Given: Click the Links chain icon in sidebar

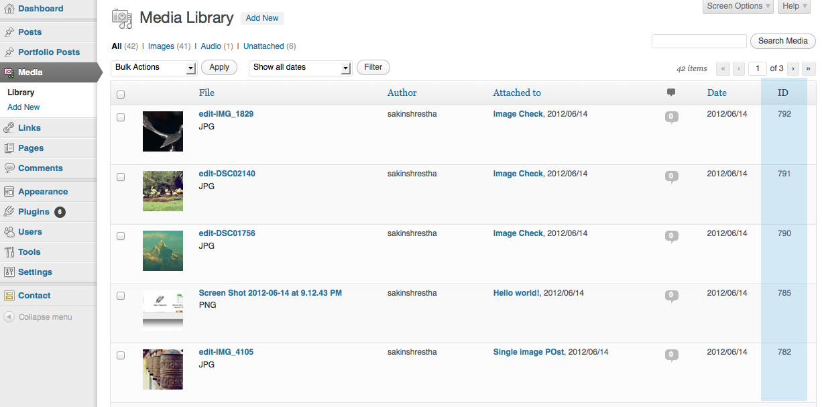Looking at the screenshot, I should (9, 127).
